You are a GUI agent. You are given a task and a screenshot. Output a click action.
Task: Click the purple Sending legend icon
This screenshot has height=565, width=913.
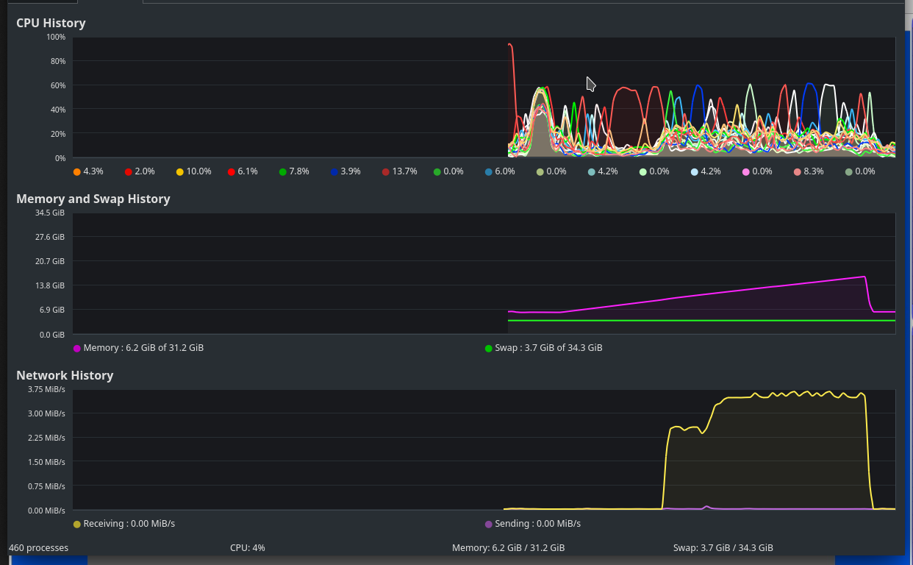pyautogui.click(x=488, y=523)
